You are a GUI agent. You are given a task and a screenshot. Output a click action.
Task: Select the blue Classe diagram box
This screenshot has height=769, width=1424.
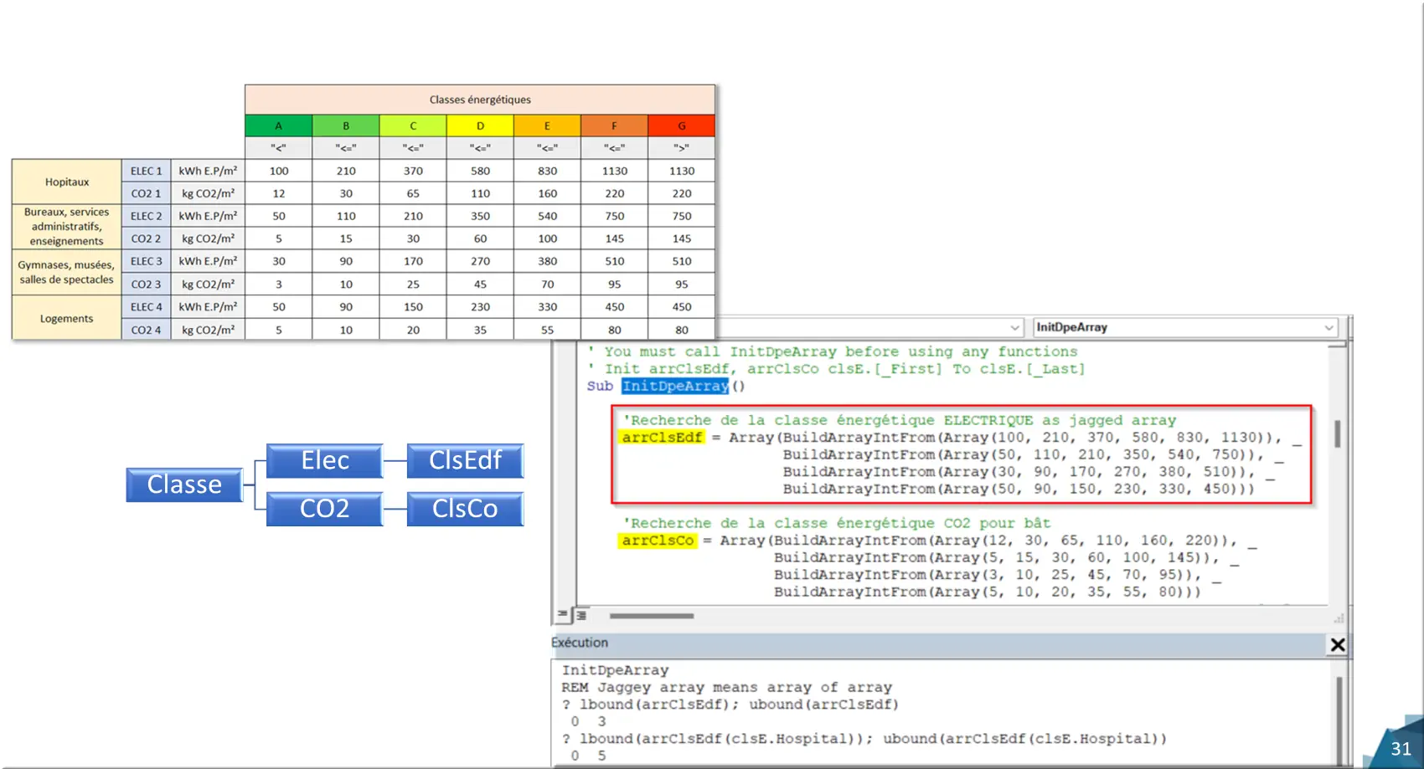(184, 484)
